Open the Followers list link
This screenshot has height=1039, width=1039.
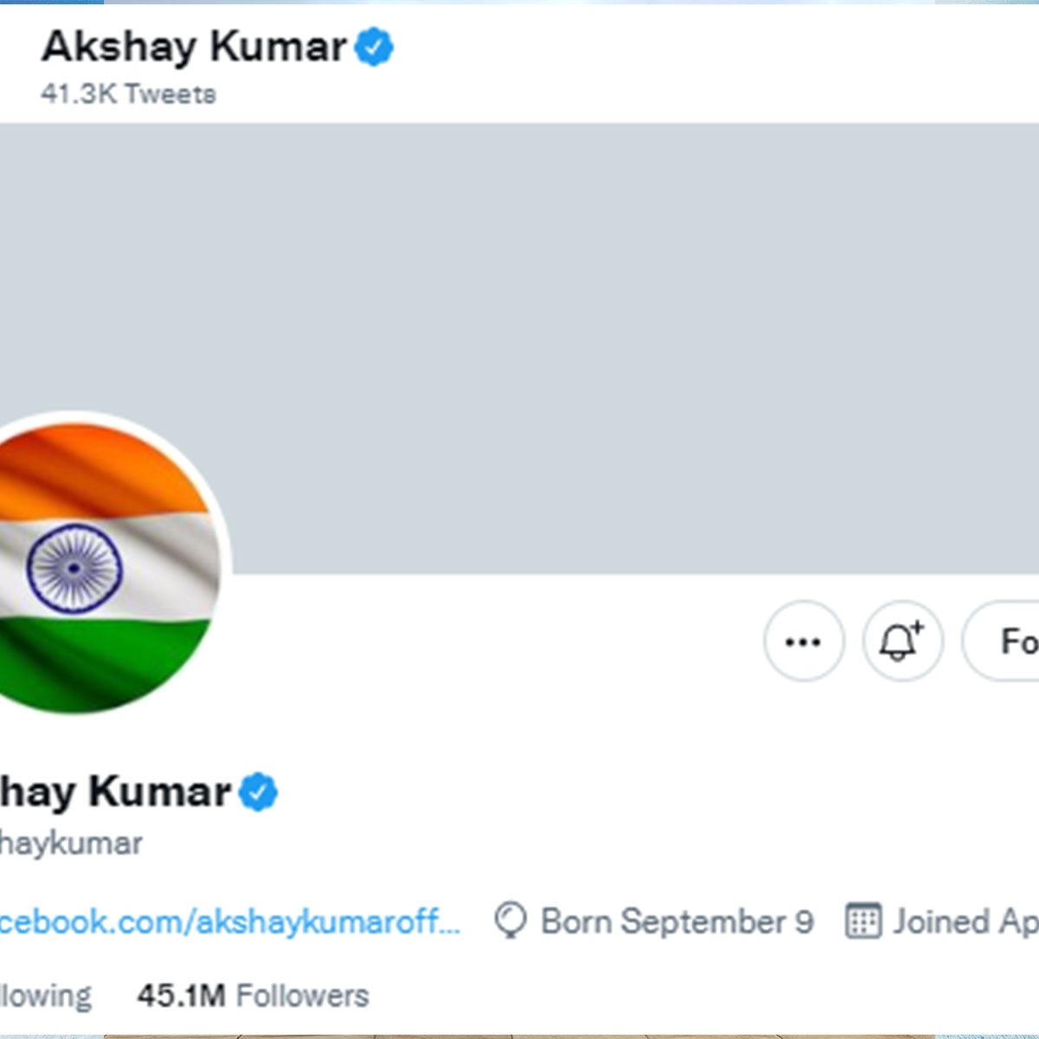click(302, 996)
